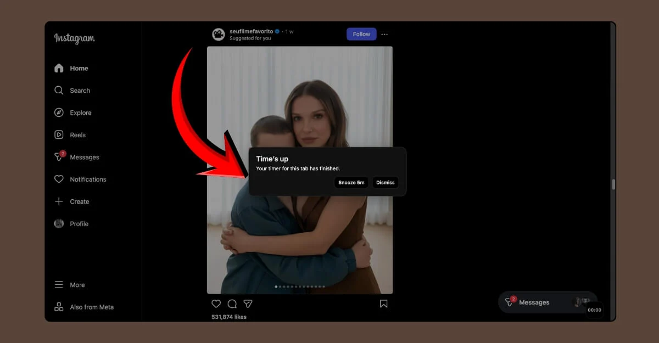
Task: Snooze the timer for 5 minutes
Action: 351,182
